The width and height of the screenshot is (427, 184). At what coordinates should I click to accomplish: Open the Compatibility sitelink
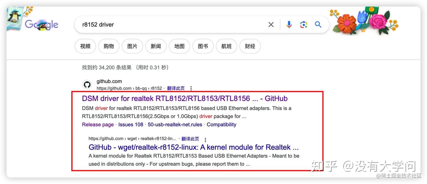[222, 125]
